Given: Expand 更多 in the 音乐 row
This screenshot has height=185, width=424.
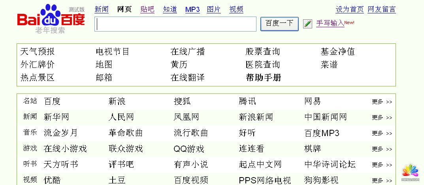Looking at the screenshot, I should click(x=382, y=133).
